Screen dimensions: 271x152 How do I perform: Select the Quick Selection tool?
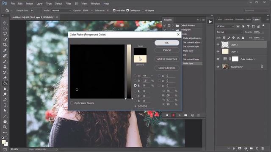5,39
